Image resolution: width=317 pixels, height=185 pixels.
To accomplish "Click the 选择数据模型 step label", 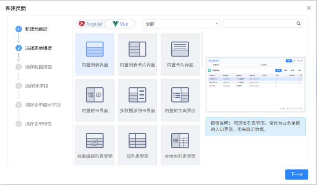I will click(39, 67).
